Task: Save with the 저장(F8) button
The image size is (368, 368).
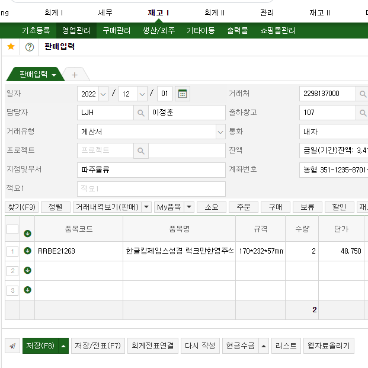Action: pos(40,345)
